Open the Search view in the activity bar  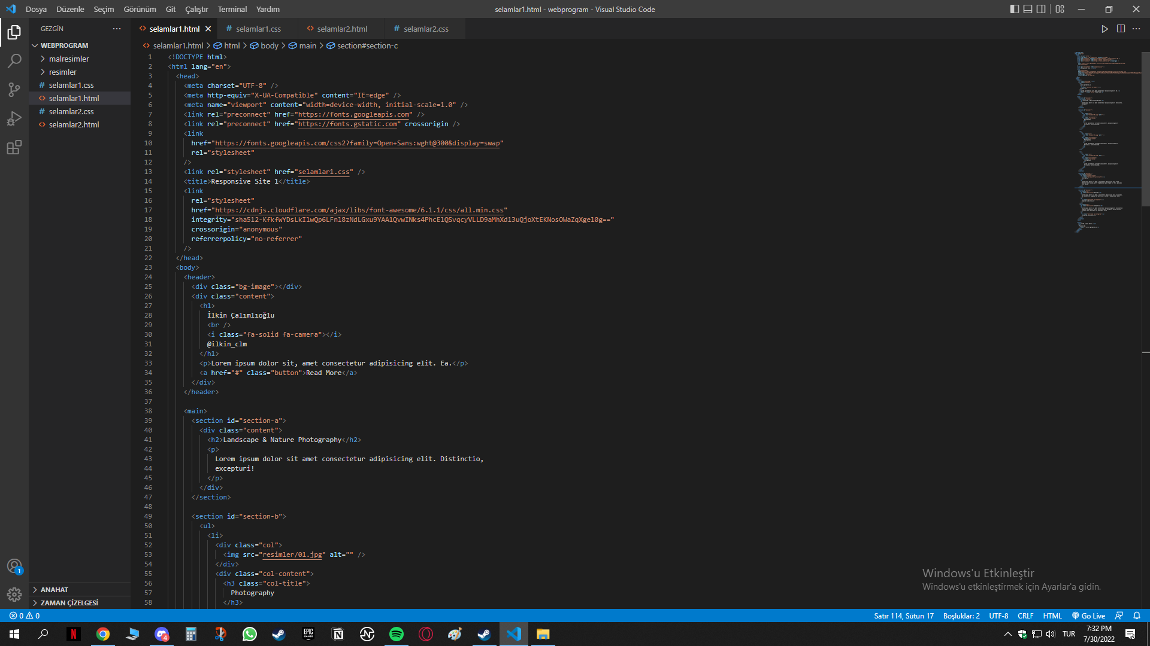14,61
